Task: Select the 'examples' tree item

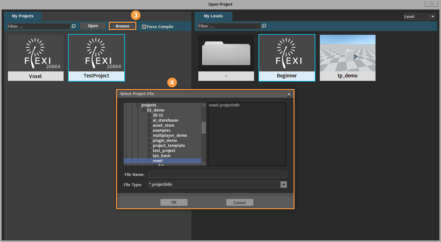Action: tap(162, 130)
